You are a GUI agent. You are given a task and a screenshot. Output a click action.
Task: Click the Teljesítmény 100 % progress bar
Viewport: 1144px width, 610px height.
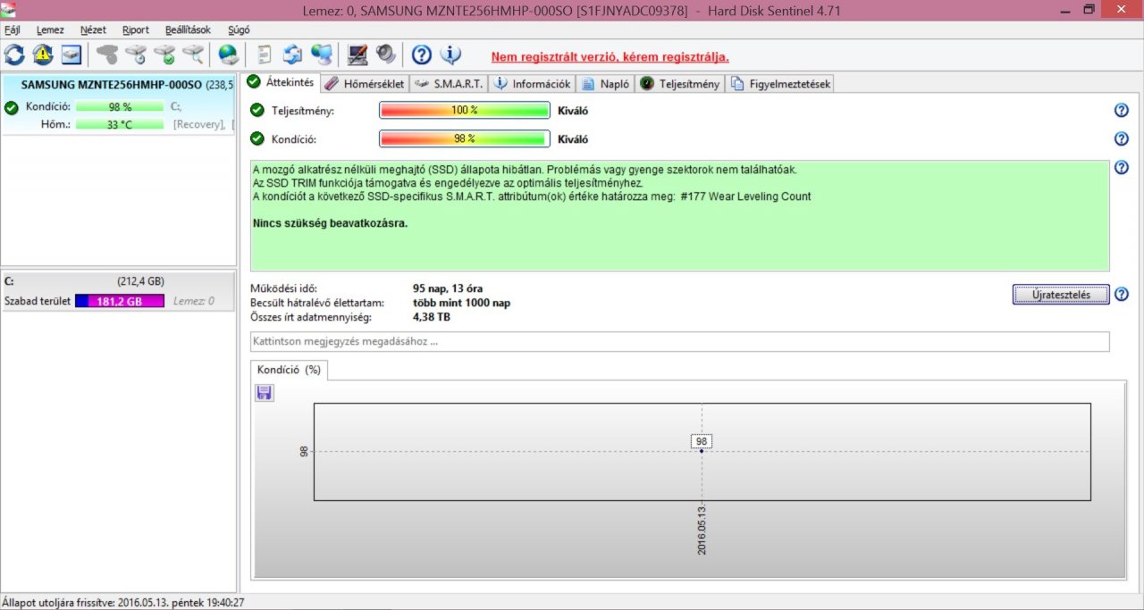pos(464,111)
